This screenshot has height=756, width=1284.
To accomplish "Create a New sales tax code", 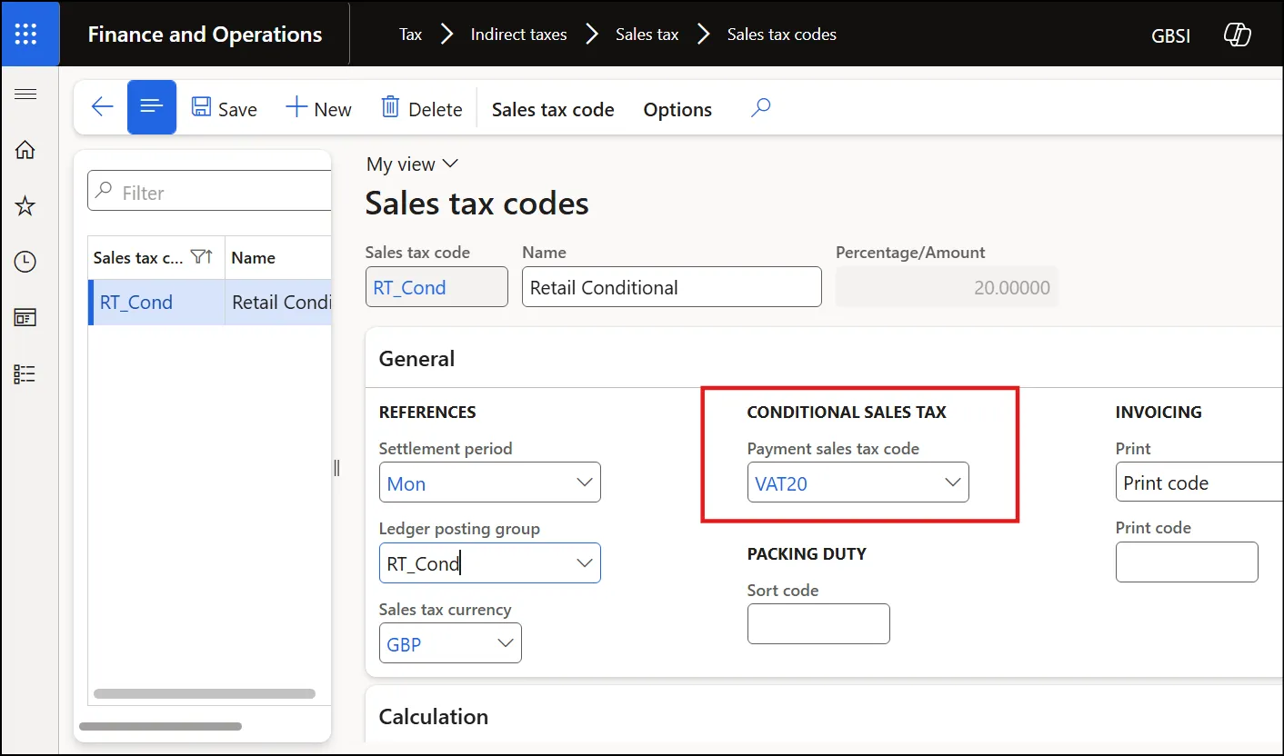I will coord(319,109).
